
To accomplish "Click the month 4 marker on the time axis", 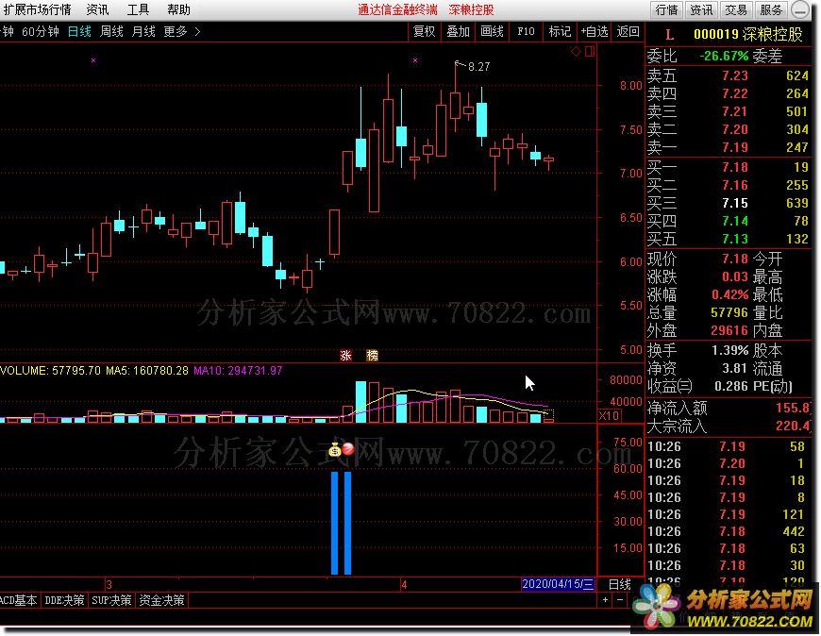I will [x=404, y=585].
